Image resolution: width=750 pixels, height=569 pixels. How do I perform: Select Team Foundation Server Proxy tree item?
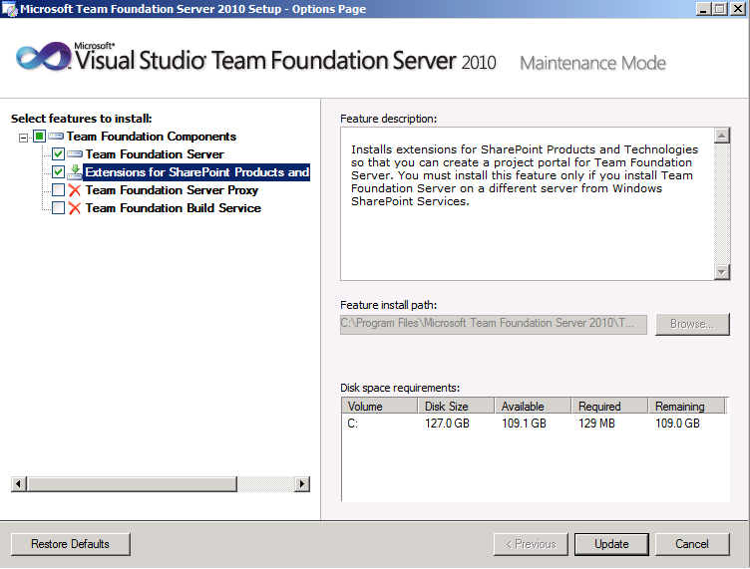(172, 190)
